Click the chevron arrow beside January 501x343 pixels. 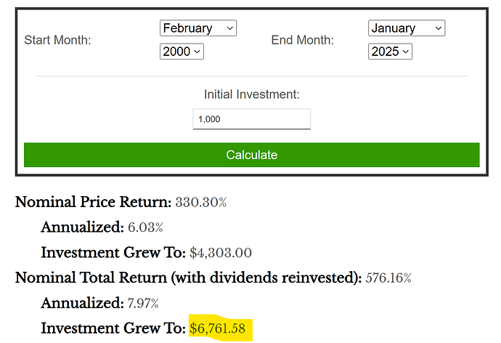[x=439, y=28]
